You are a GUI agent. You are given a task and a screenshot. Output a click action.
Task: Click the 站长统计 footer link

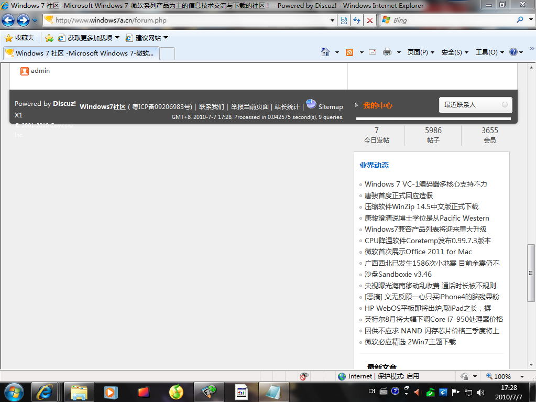click(x=287, y=106)
